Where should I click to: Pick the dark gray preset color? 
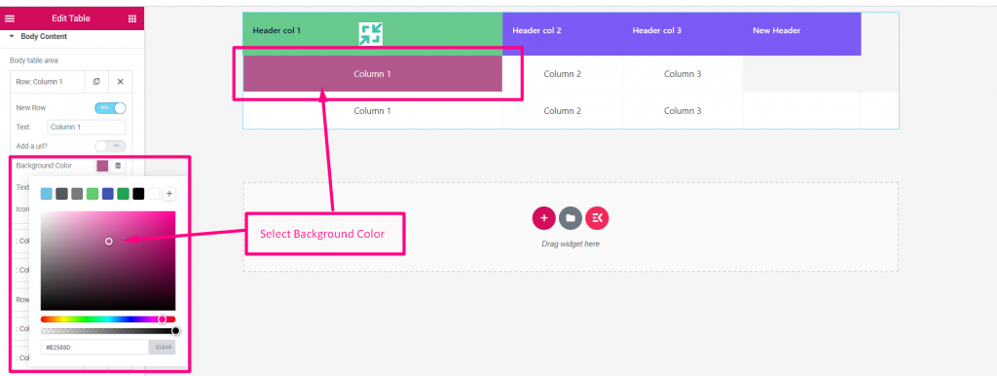coord(61,194)
